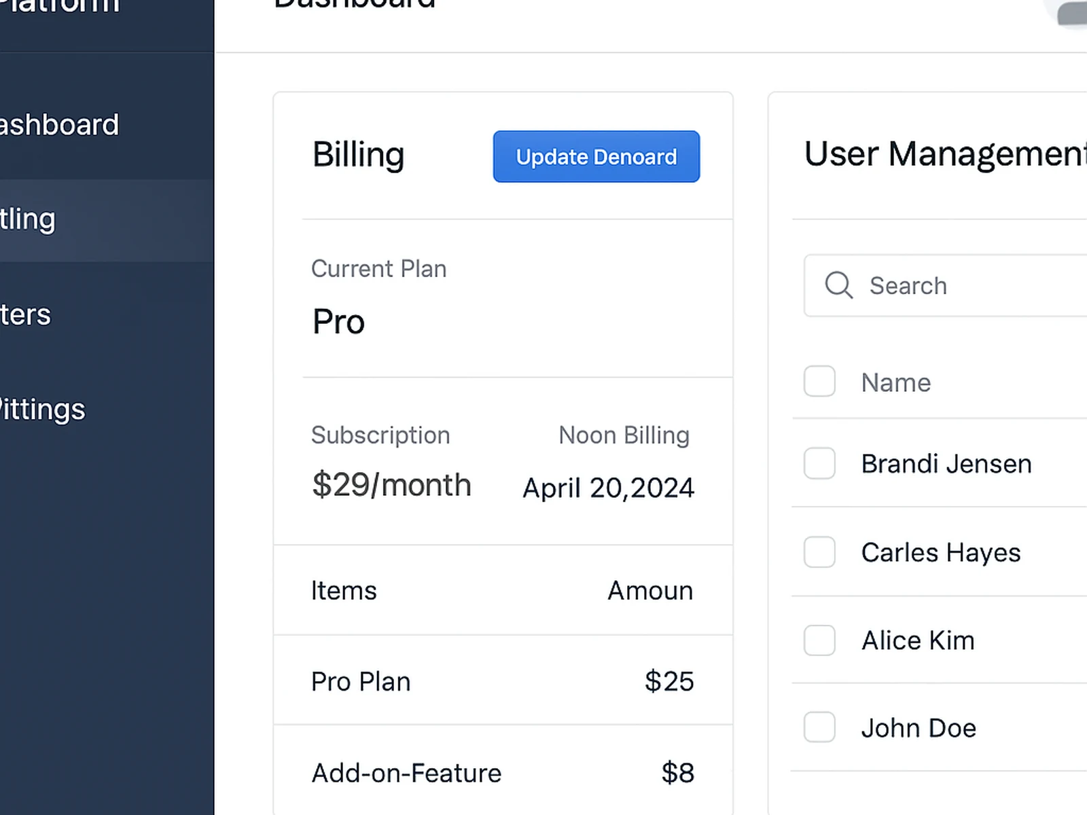1087x815 pixels.
Task: Enable the John Doe row checkbox
Action: pos(819,727)
